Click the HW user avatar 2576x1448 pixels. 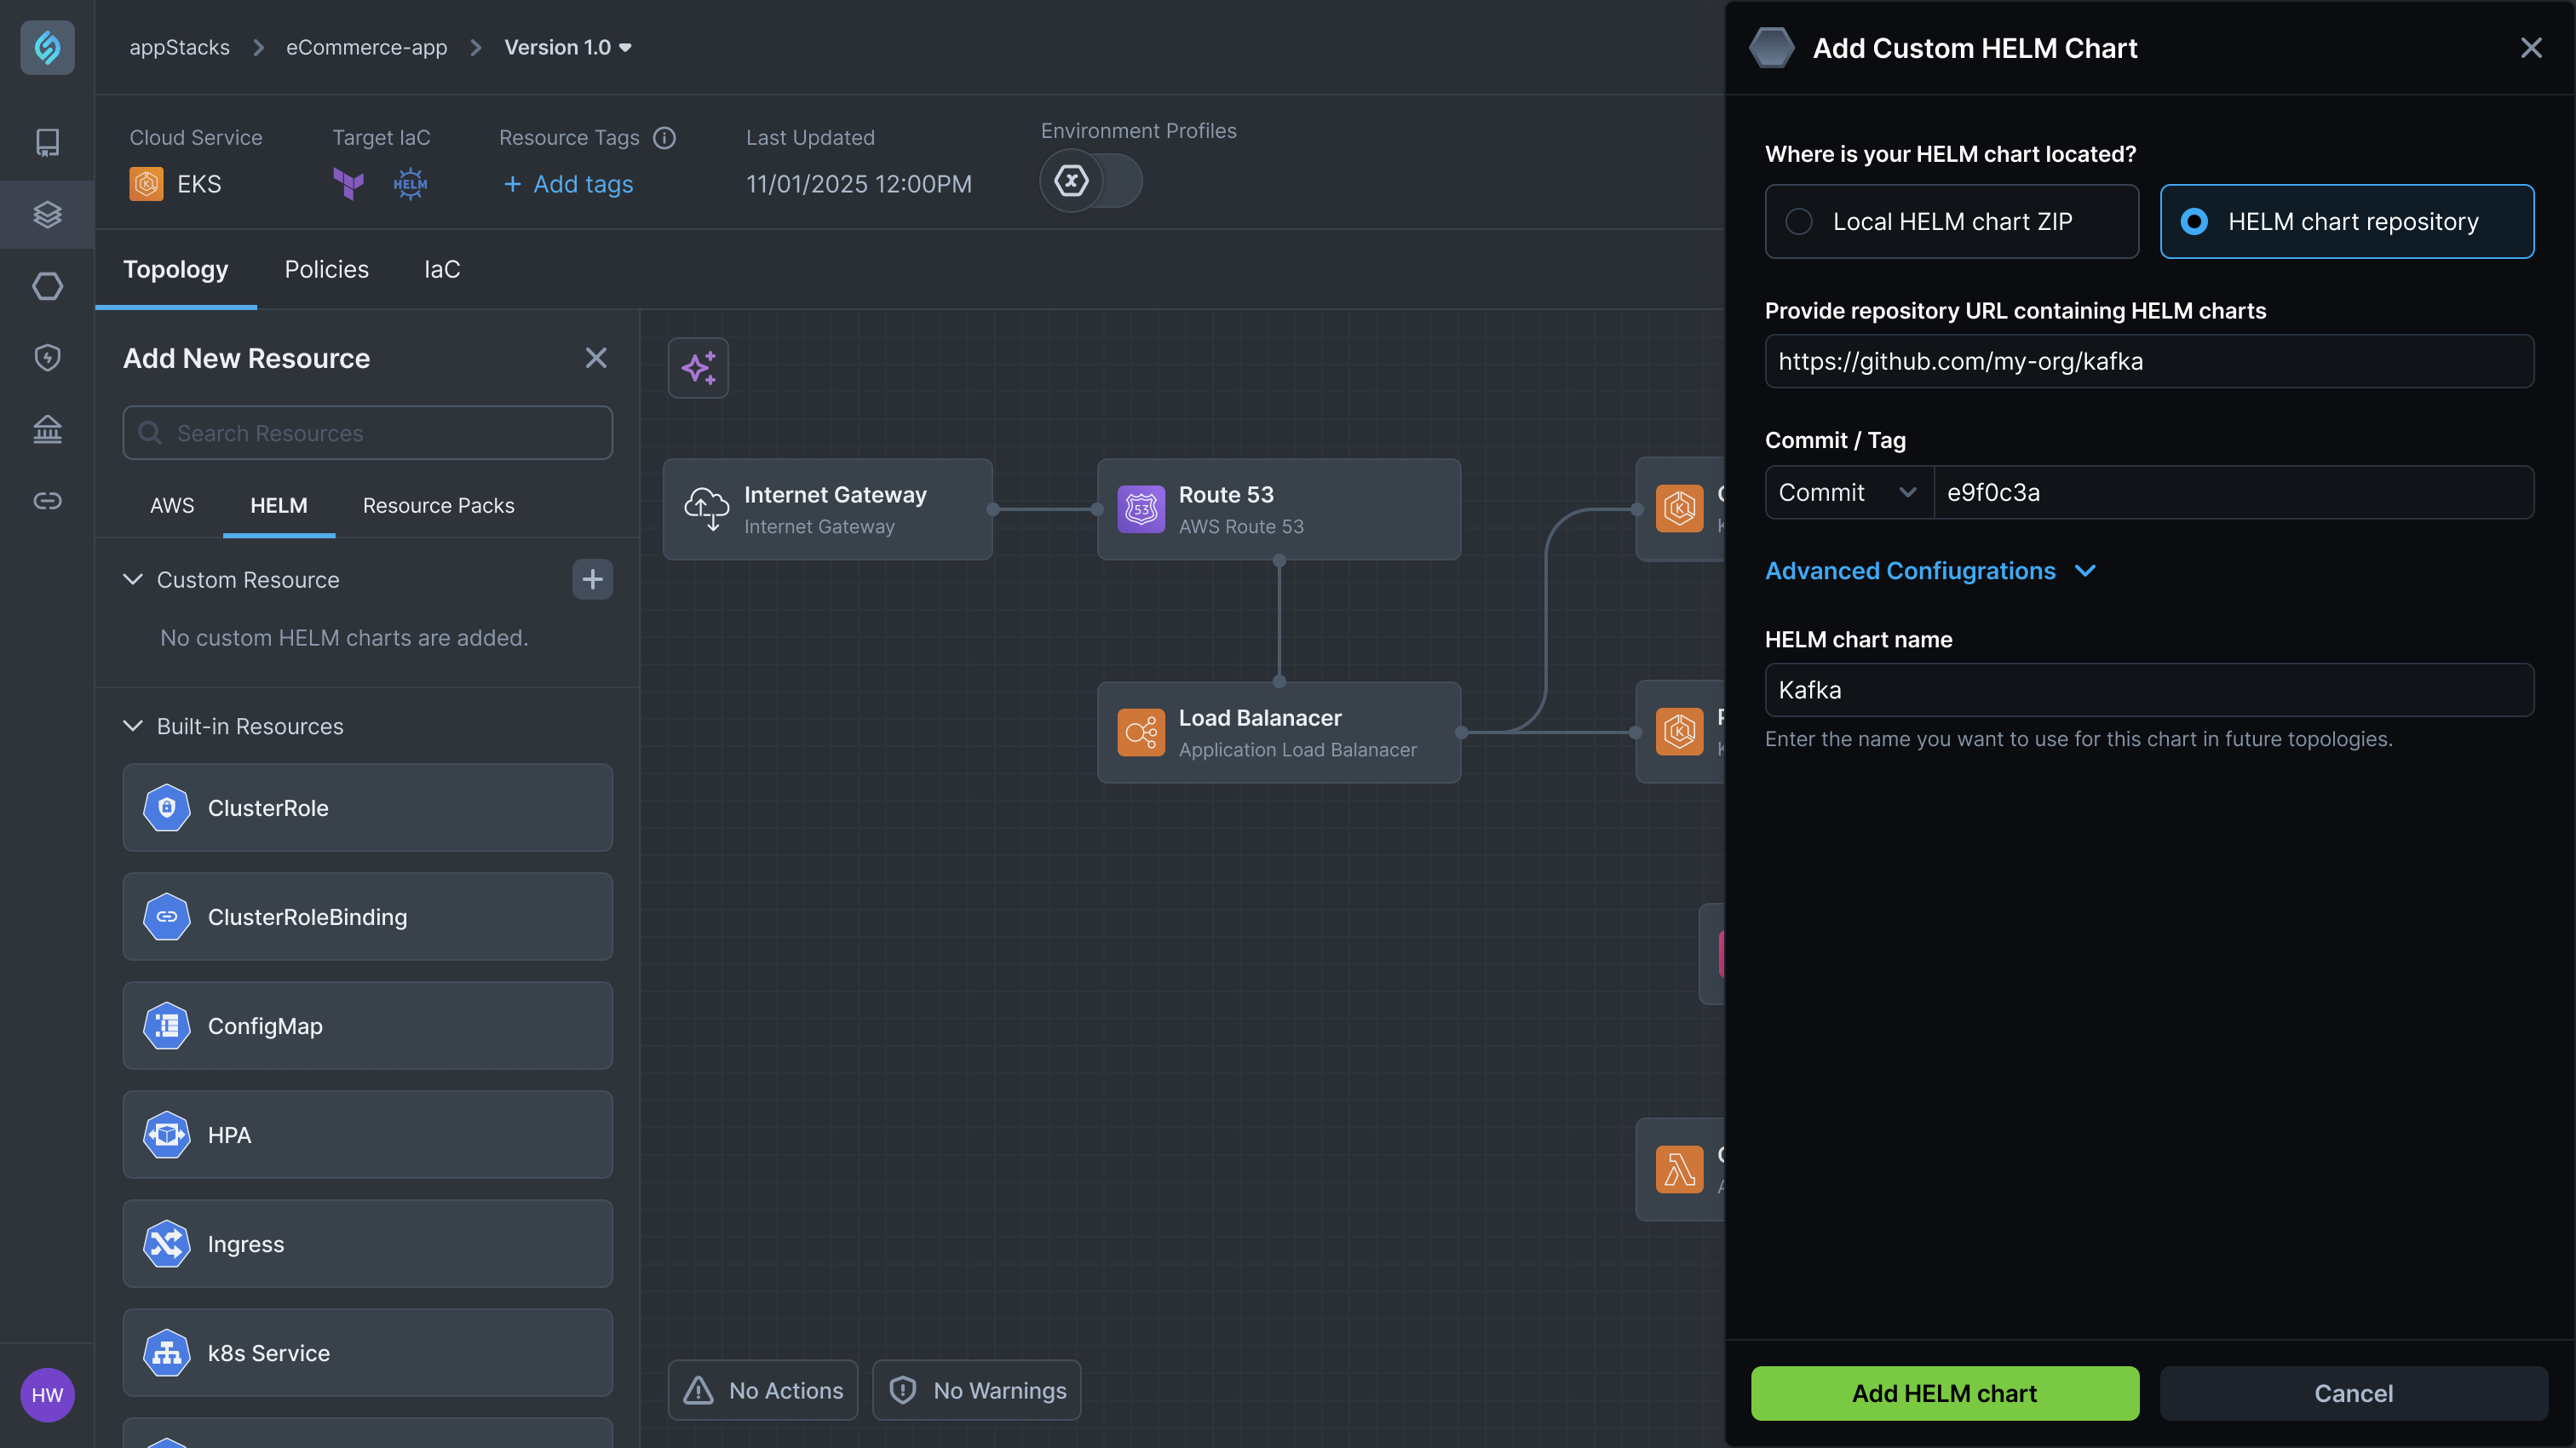47,1395
